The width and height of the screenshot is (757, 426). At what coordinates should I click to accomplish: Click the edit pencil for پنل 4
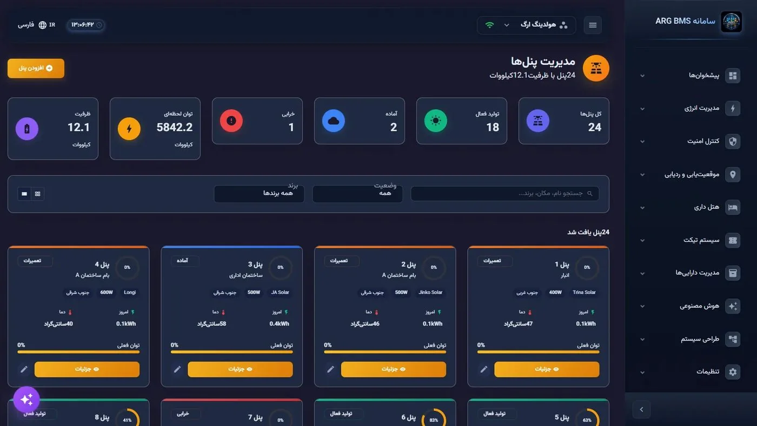(x=24, y=369)
